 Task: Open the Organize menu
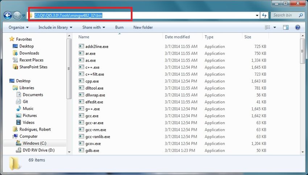(18, 27)
